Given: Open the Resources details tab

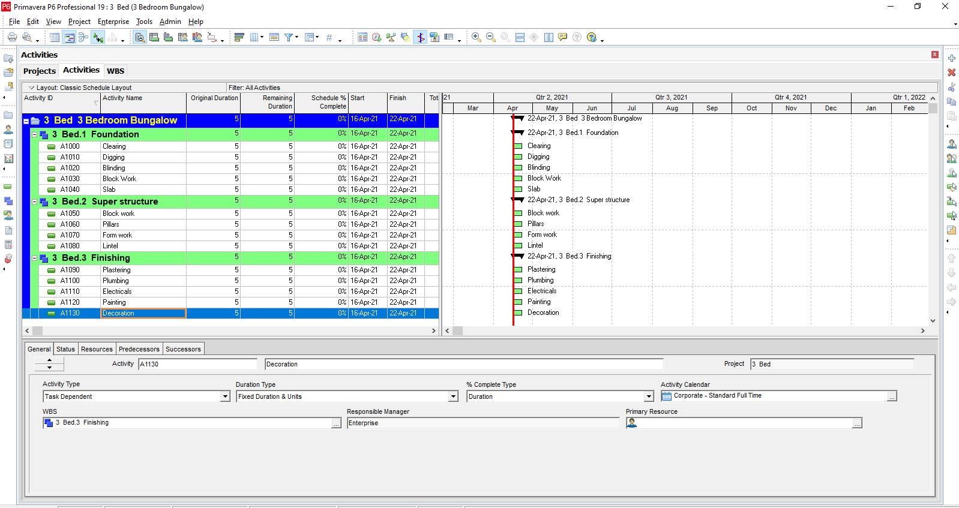Looking at the screenshot, I should point(97,349).
